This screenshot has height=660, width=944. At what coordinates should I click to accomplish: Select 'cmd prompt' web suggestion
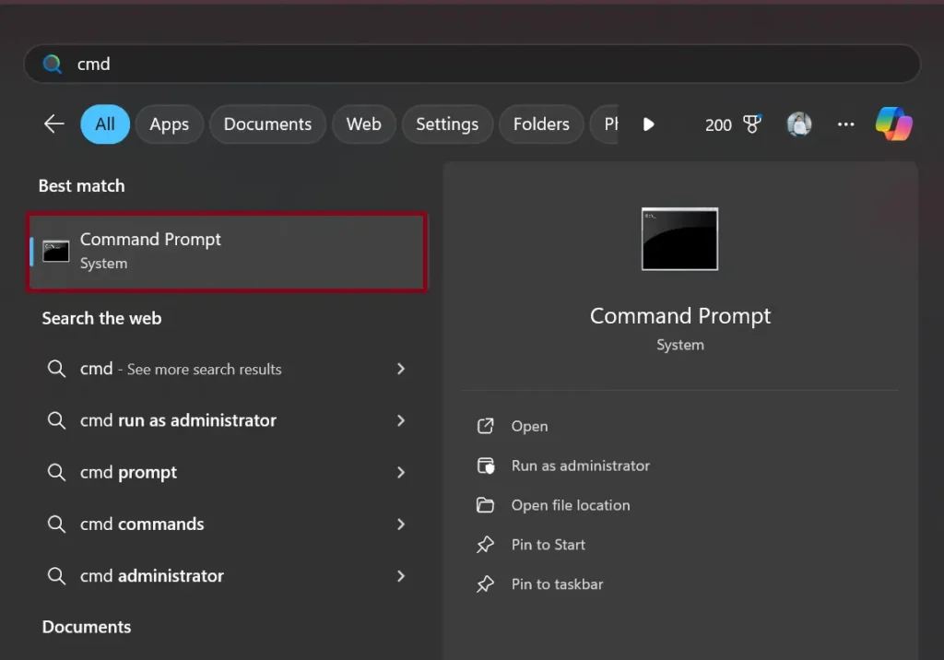tap(227, 472)
